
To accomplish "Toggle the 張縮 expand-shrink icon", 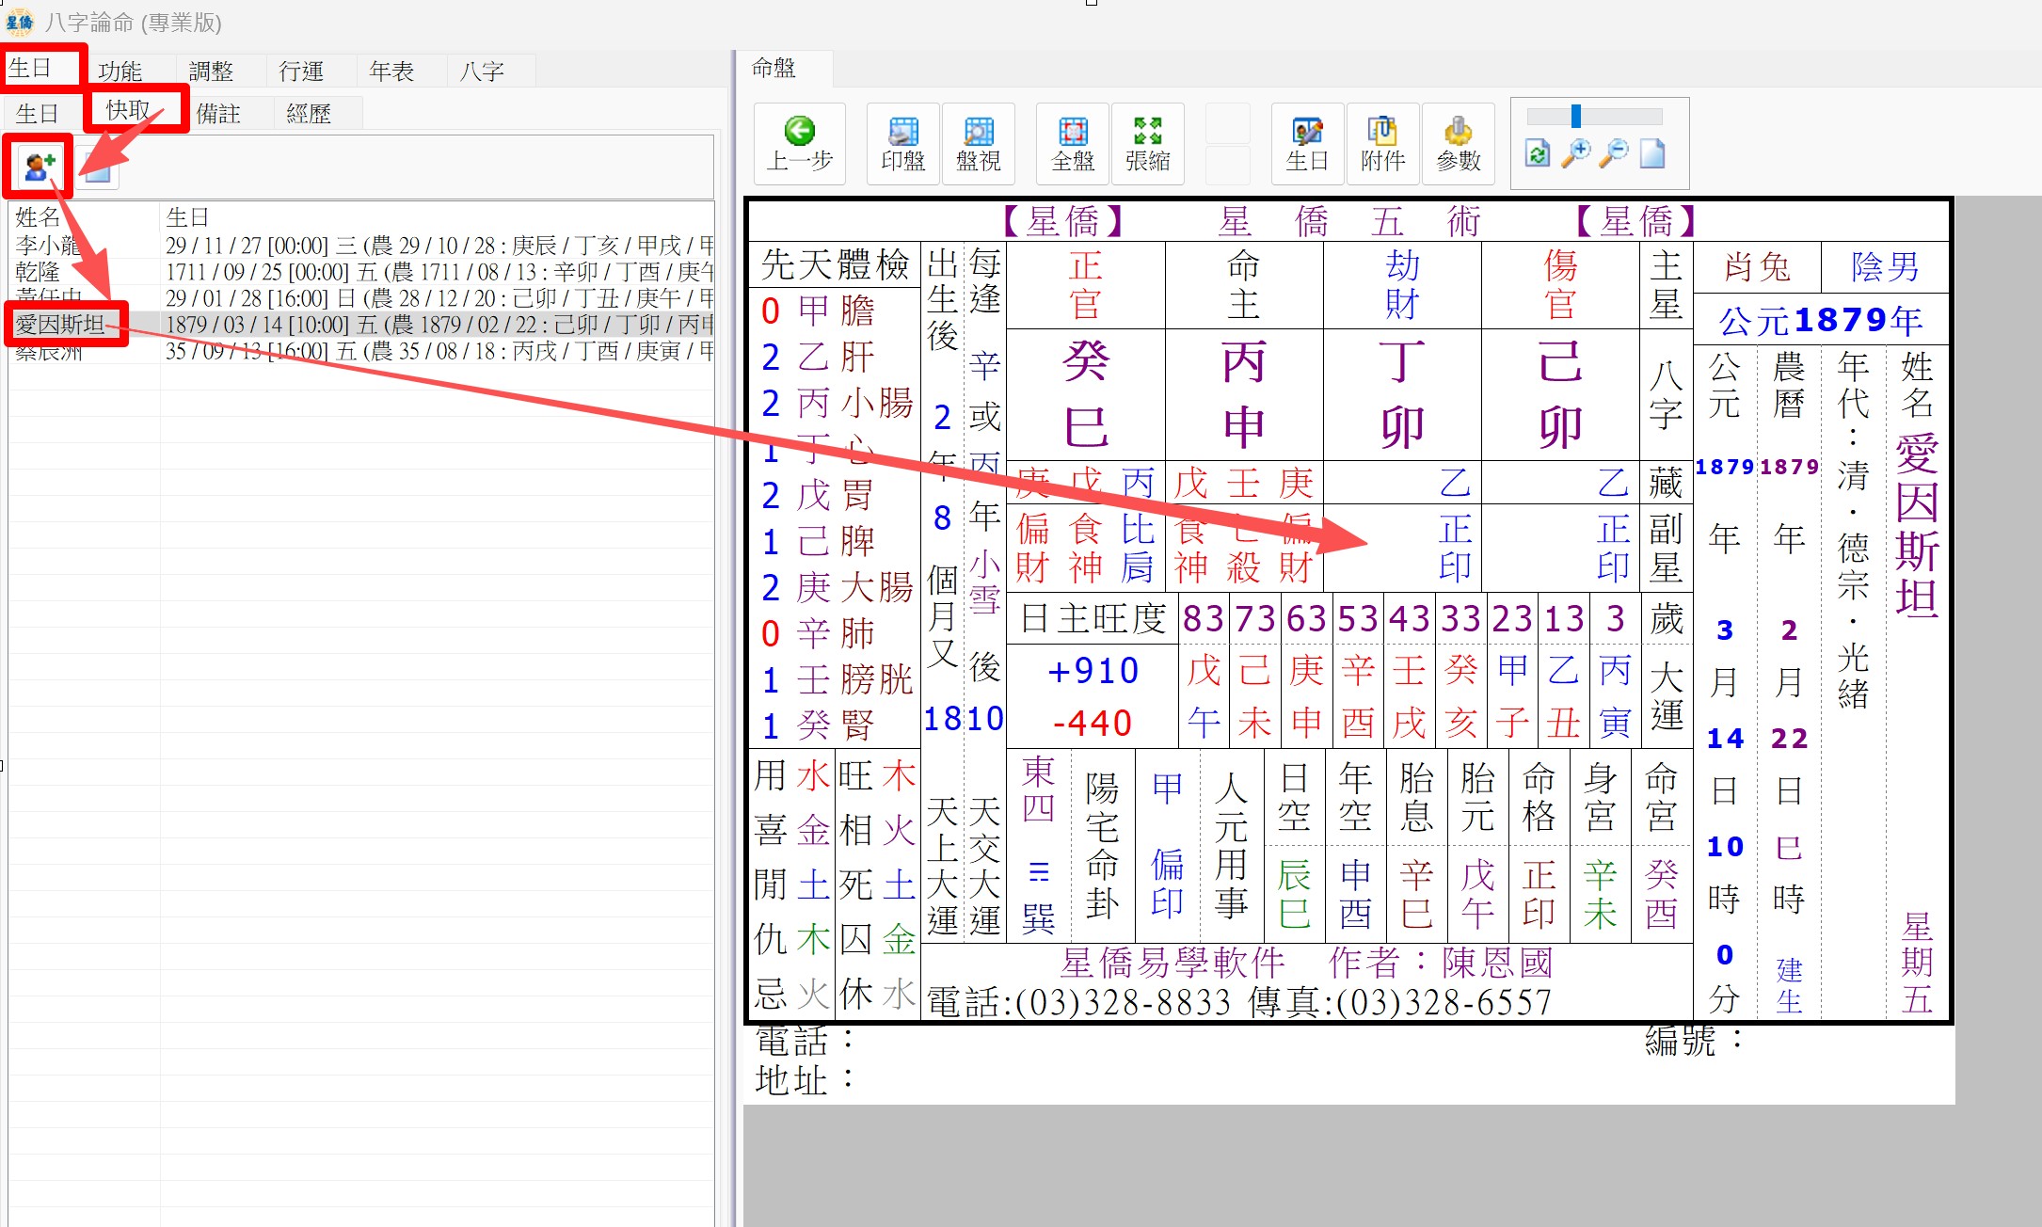I will 1147,143.
